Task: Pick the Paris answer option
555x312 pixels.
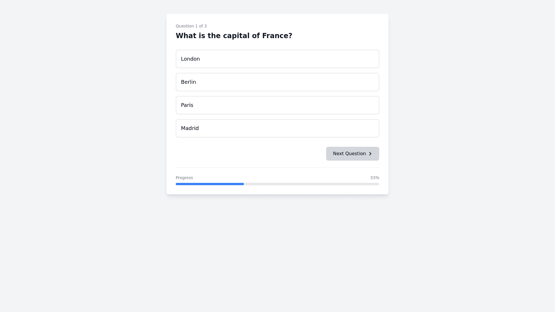Action: pos(277,105)
